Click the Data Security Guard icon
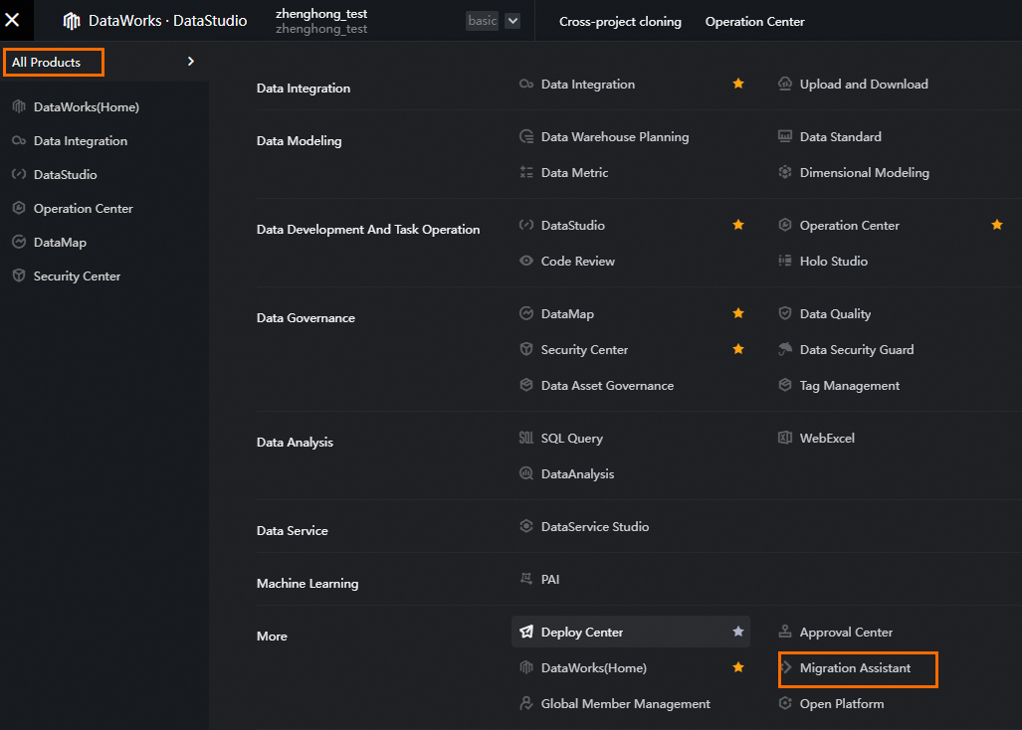 click(785, 350)
